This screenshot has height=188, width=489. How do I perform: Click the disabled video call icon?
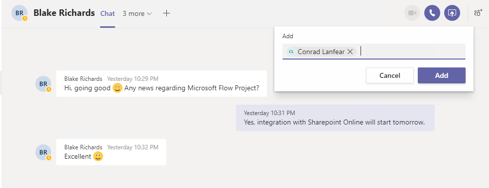tap(412, 13)
